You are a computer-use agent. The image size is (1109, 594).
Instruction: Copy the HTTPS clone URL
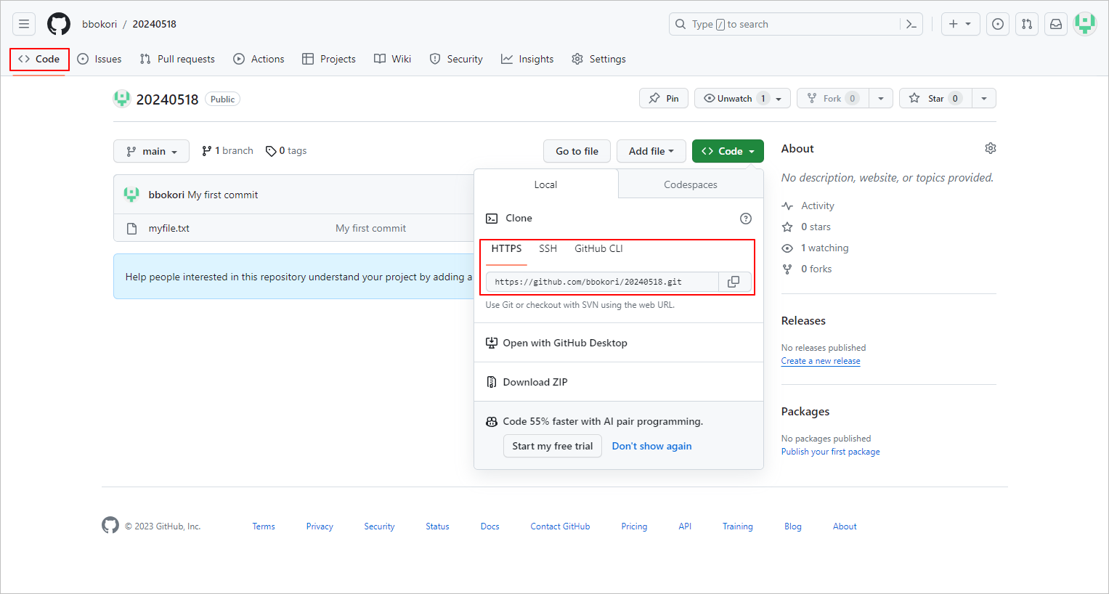[x=734, y=282]
